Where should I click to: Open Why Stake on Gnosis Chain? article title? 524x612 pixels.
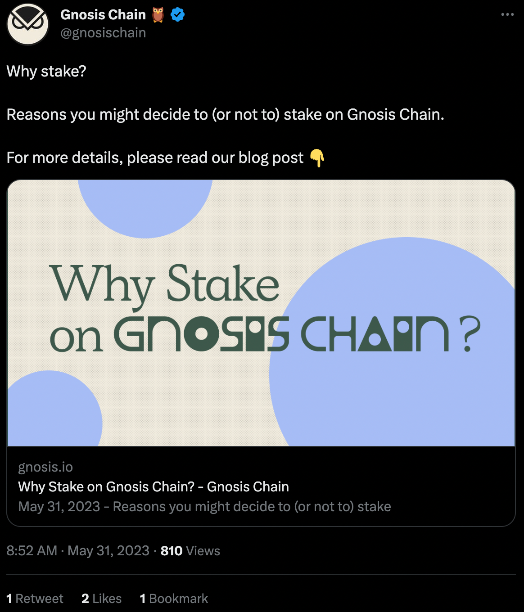(154, 486)
